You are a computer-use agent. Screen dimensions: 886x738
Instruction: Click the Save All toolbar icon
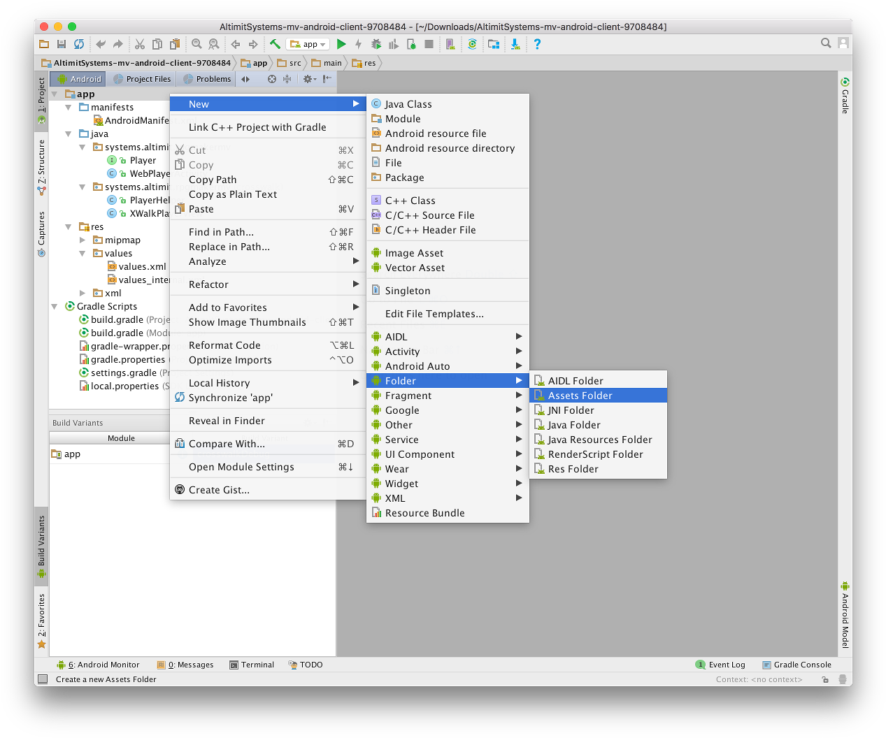click(x=62, y=44)
